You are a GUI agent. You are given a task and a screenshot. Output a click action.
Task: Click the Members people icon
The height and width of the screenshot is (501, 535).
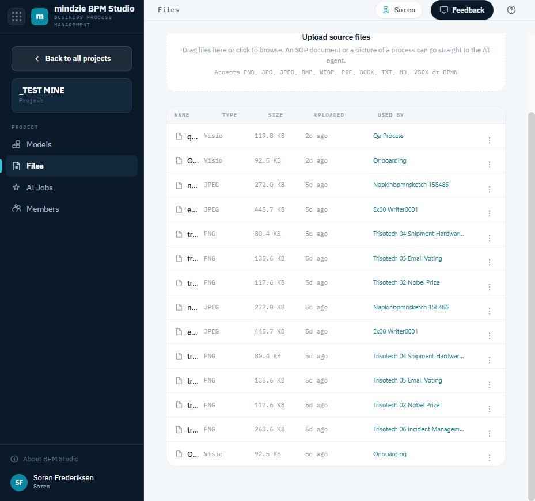(16, 208)
